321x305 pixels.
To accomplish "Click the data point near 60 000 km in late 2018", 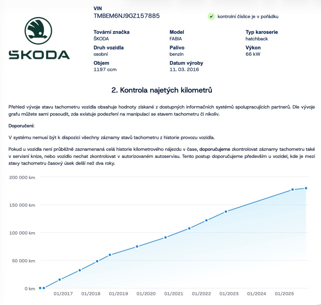I will pyautogui.click(x=110, y=255).
